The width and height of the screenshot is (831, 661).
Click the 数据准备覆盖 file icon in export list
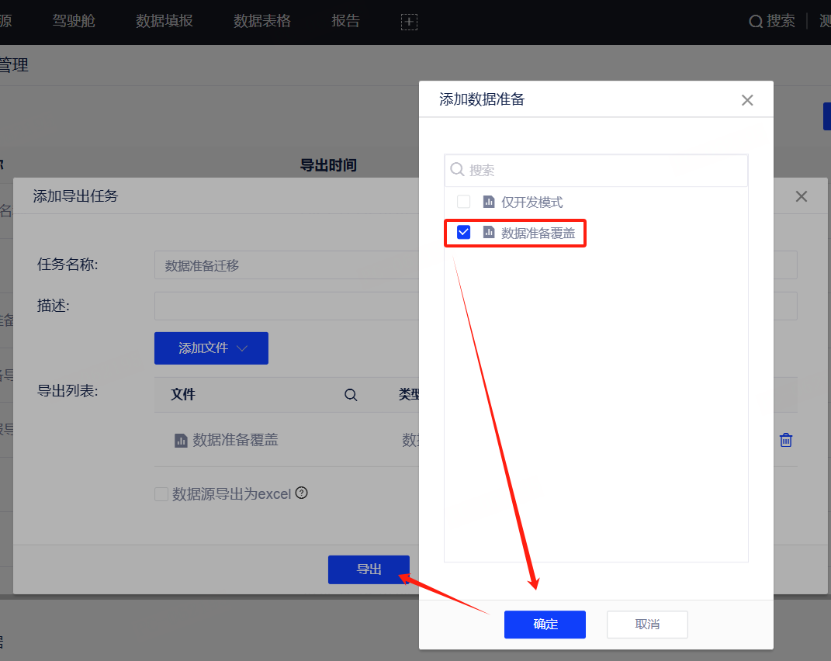pos(181,441)
